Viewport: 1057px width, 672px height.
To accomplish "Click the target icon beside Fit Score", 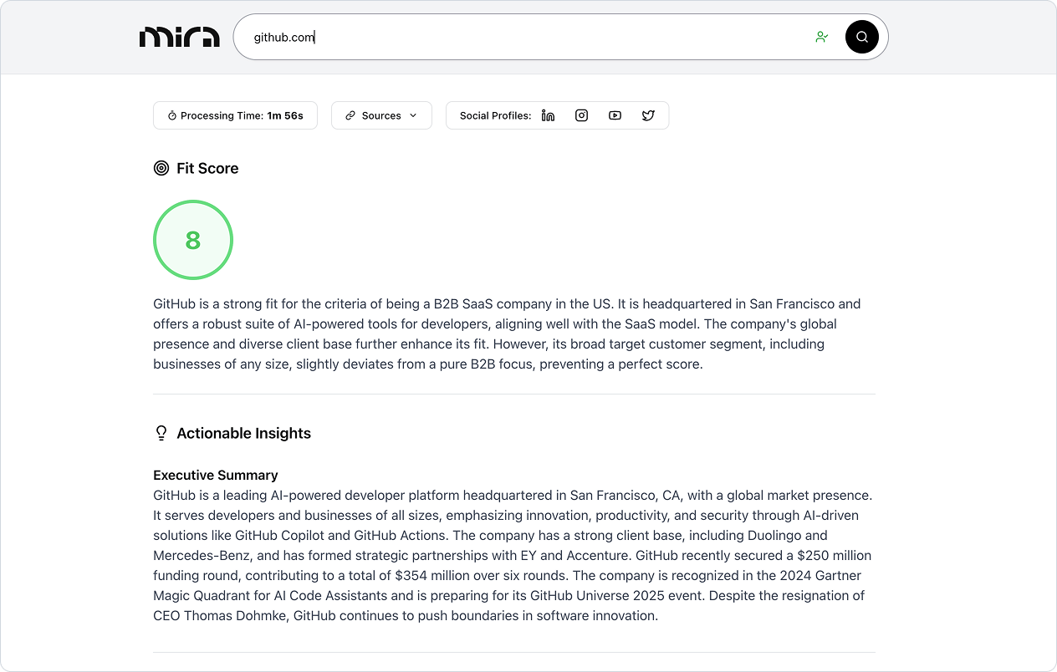I will (161, 168).
